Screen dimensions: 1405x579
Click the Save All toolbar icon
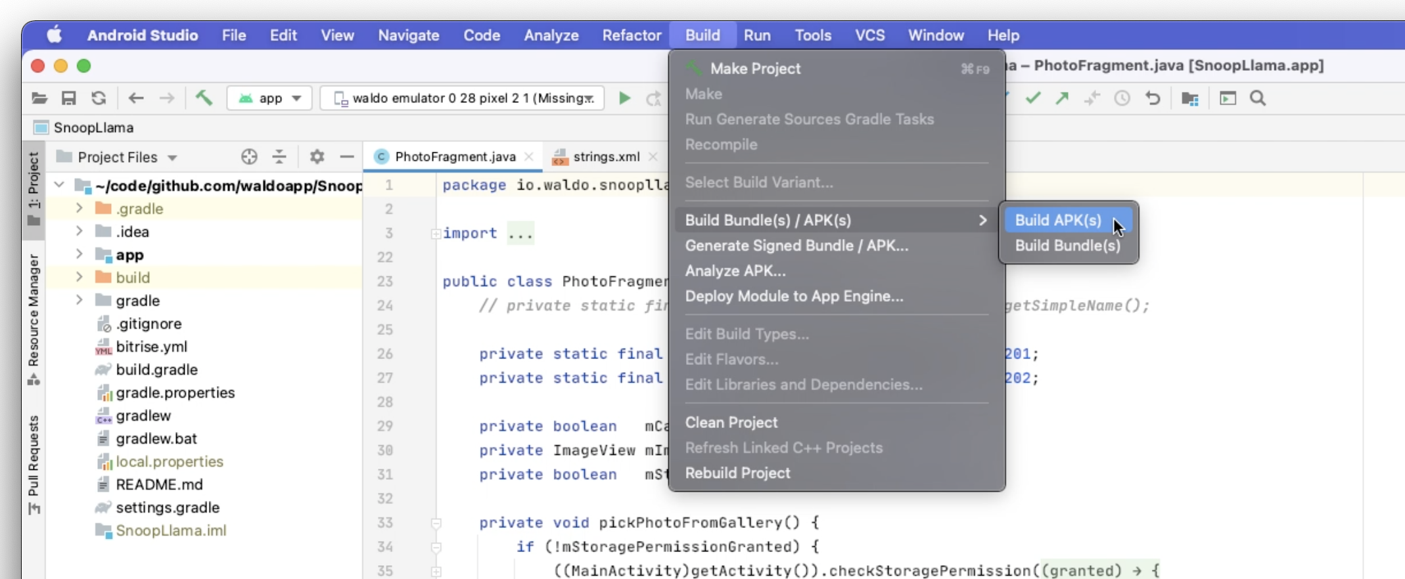point(68,98)
